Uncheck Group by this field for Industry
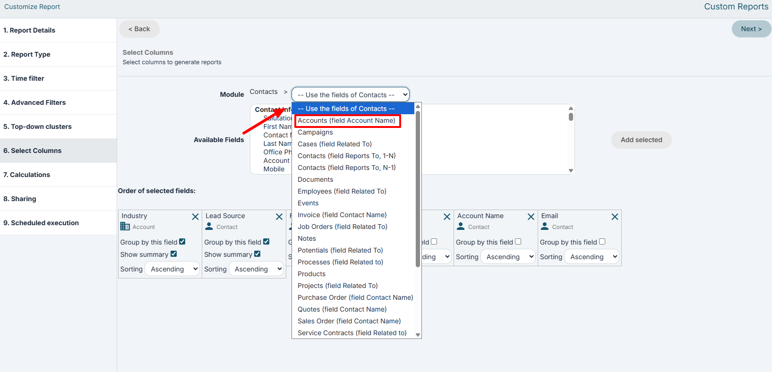This screenshot has height=372, width=772. click(182, 242)
